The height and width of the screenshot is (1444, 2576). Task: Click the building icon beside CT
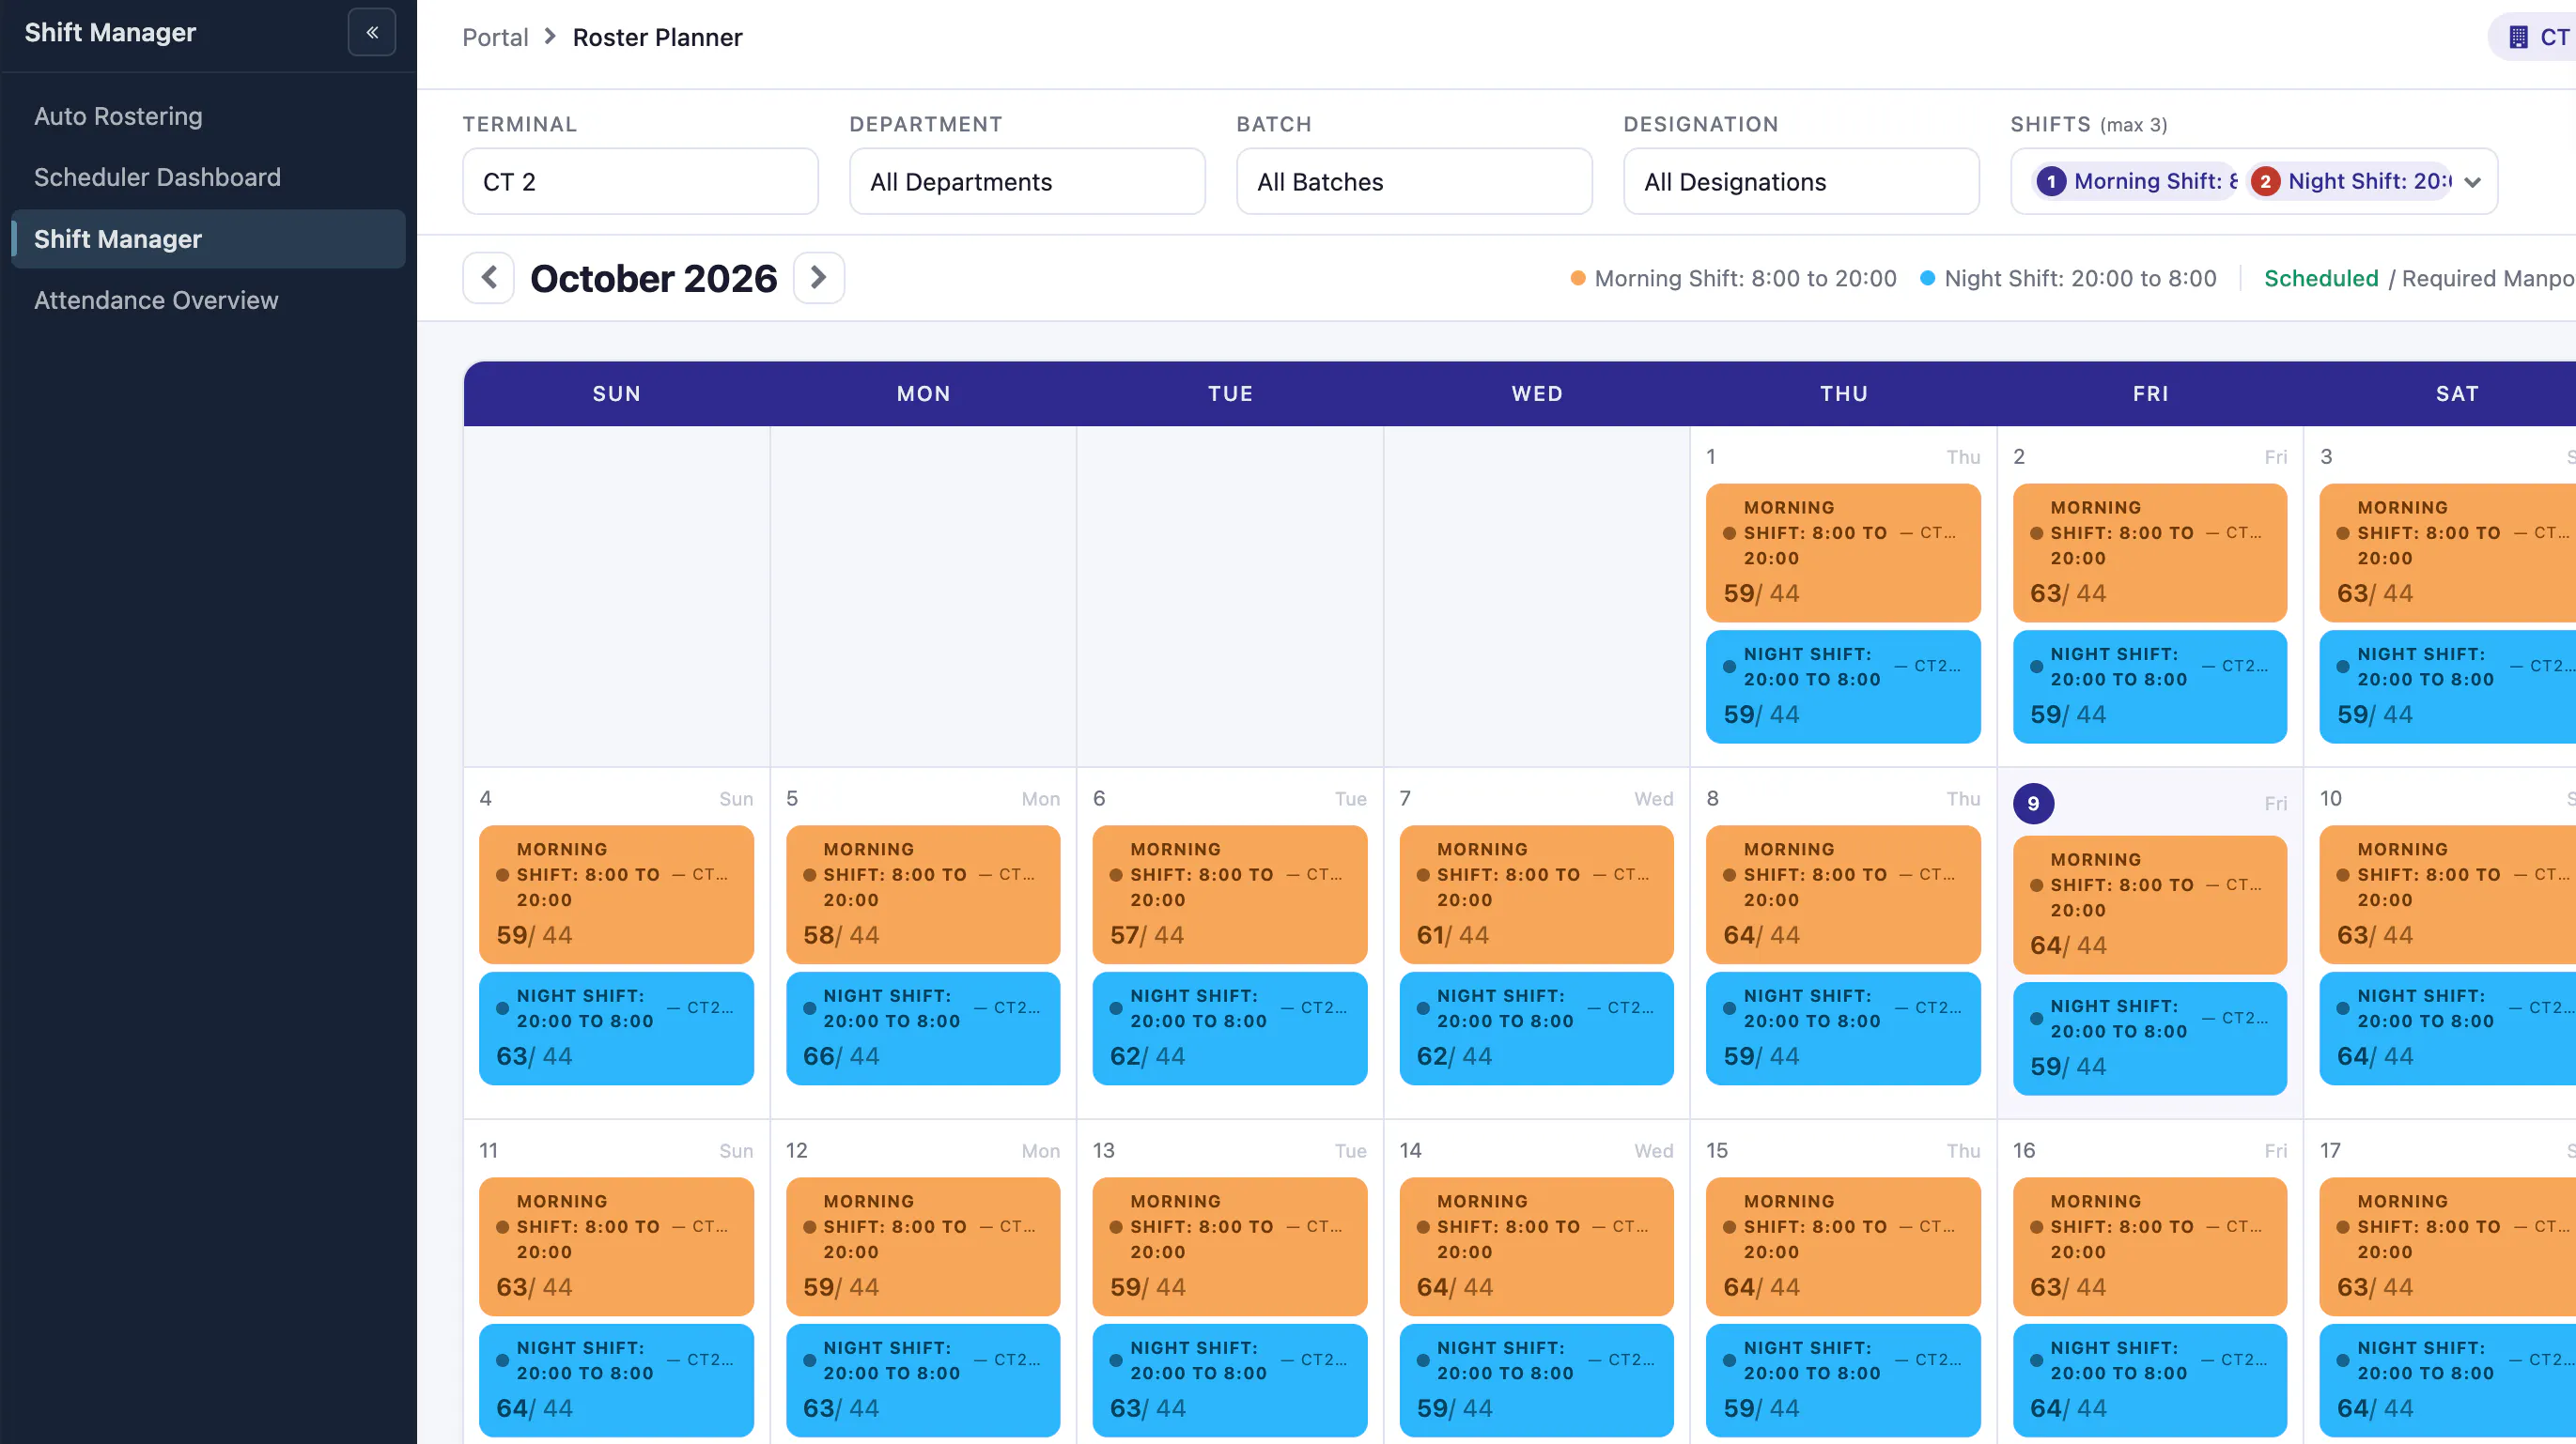(x=2518, y=37)
